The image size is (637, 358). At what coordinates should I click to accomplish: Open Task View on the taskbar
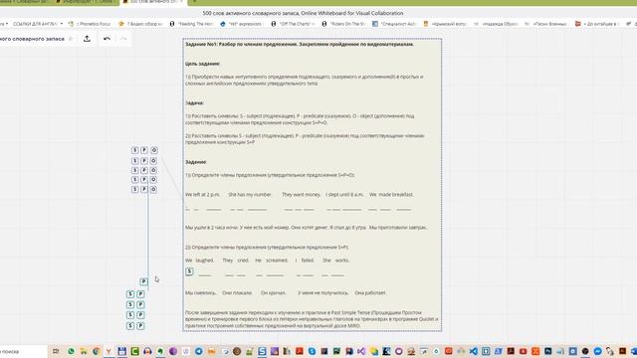pyautogui.click(x=56, y=351)
